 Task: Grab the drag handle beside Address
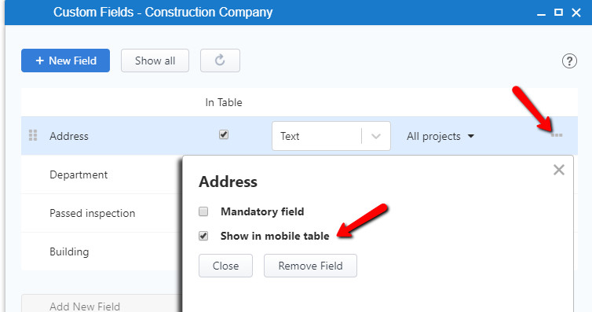pyautogui.click(x=33, y=135)
